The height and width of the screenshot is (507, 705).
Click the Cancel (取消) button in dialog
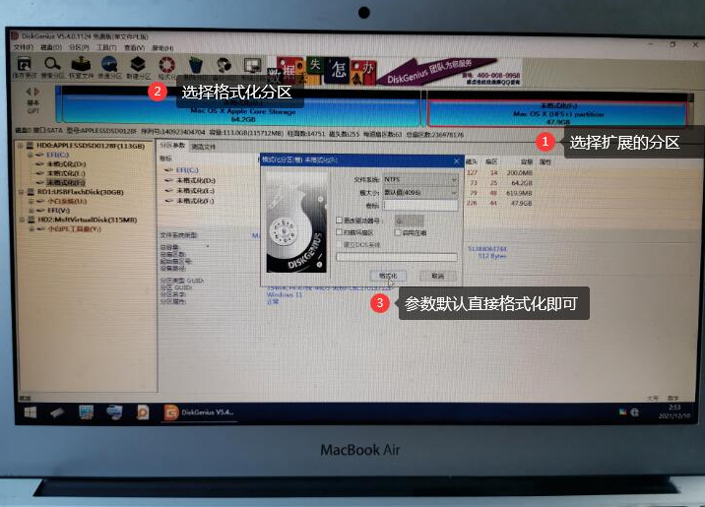click(x=438, y=276)
